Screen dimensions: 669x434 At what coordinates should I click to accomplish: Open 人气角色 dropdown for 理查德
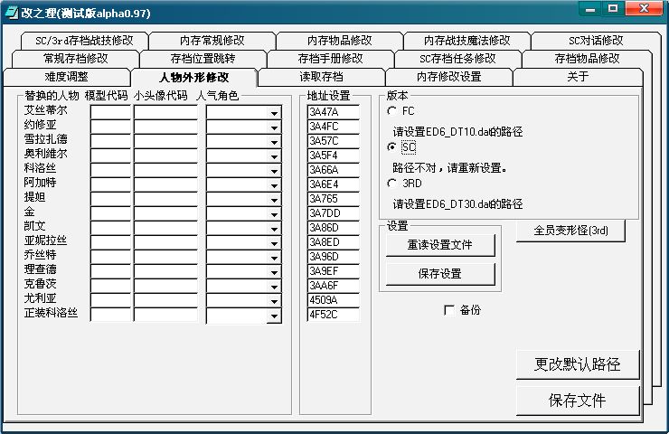pyautogui.click(x=274, y=273)
